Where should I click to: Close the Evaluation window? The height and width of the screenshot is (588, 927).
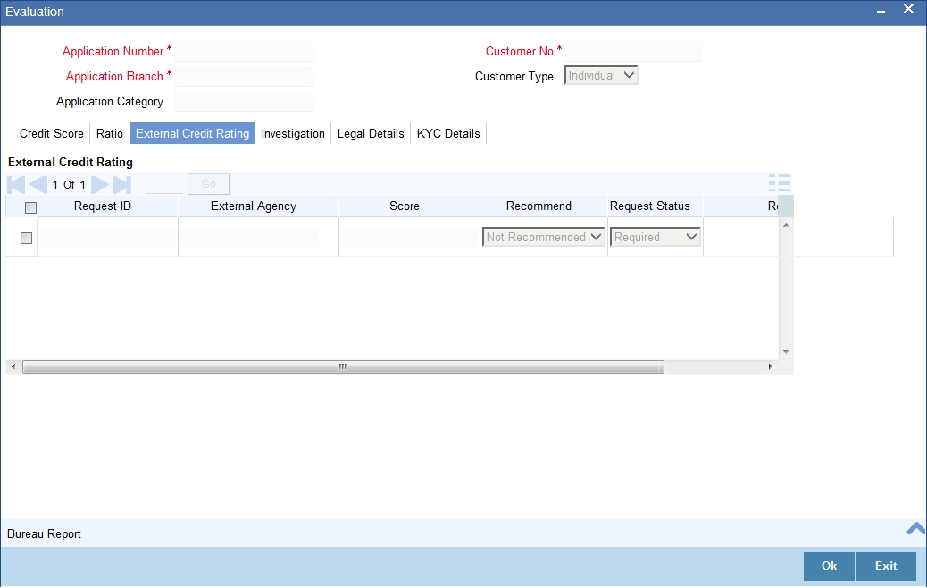[x=908, y=9]
